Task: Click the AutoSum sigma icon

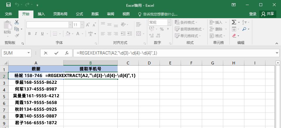Action: [234, 22]
